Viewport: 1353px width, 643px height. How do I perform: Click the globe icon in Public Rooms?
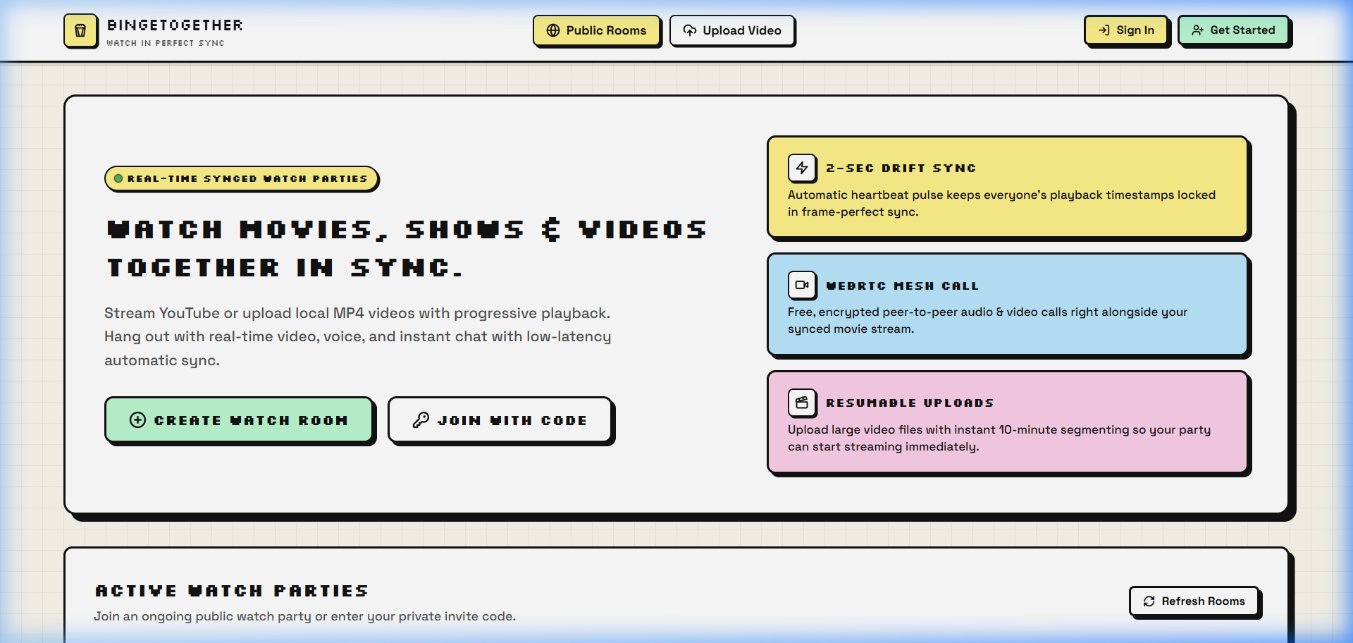click(x=553, y=30)
